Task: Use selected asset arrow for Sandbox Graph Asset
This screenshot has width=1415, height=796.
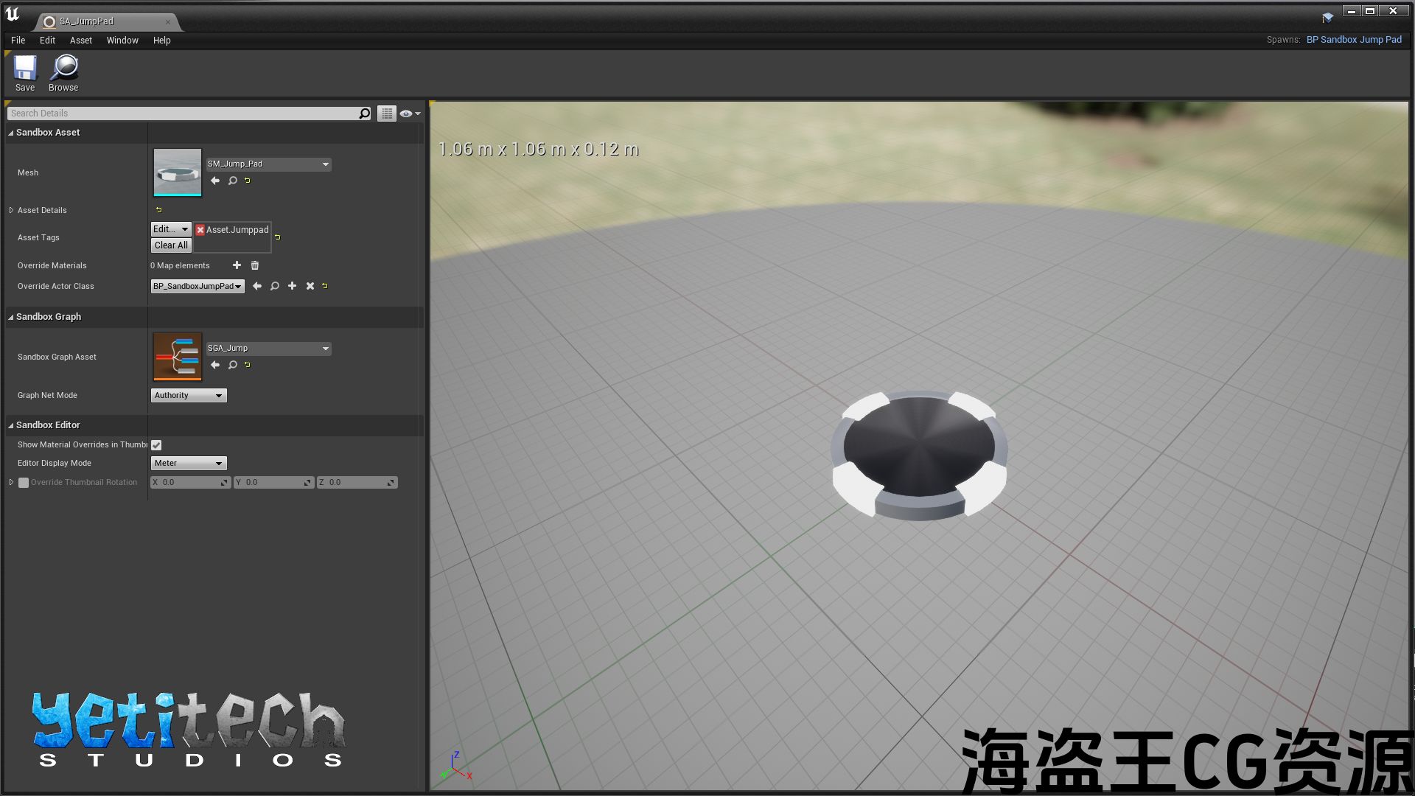Action: tap(215, 365)
